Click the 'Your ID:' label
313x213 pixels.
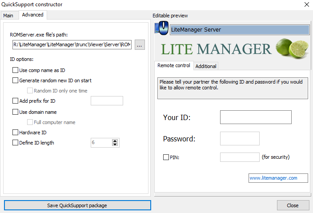coord(177,117)
